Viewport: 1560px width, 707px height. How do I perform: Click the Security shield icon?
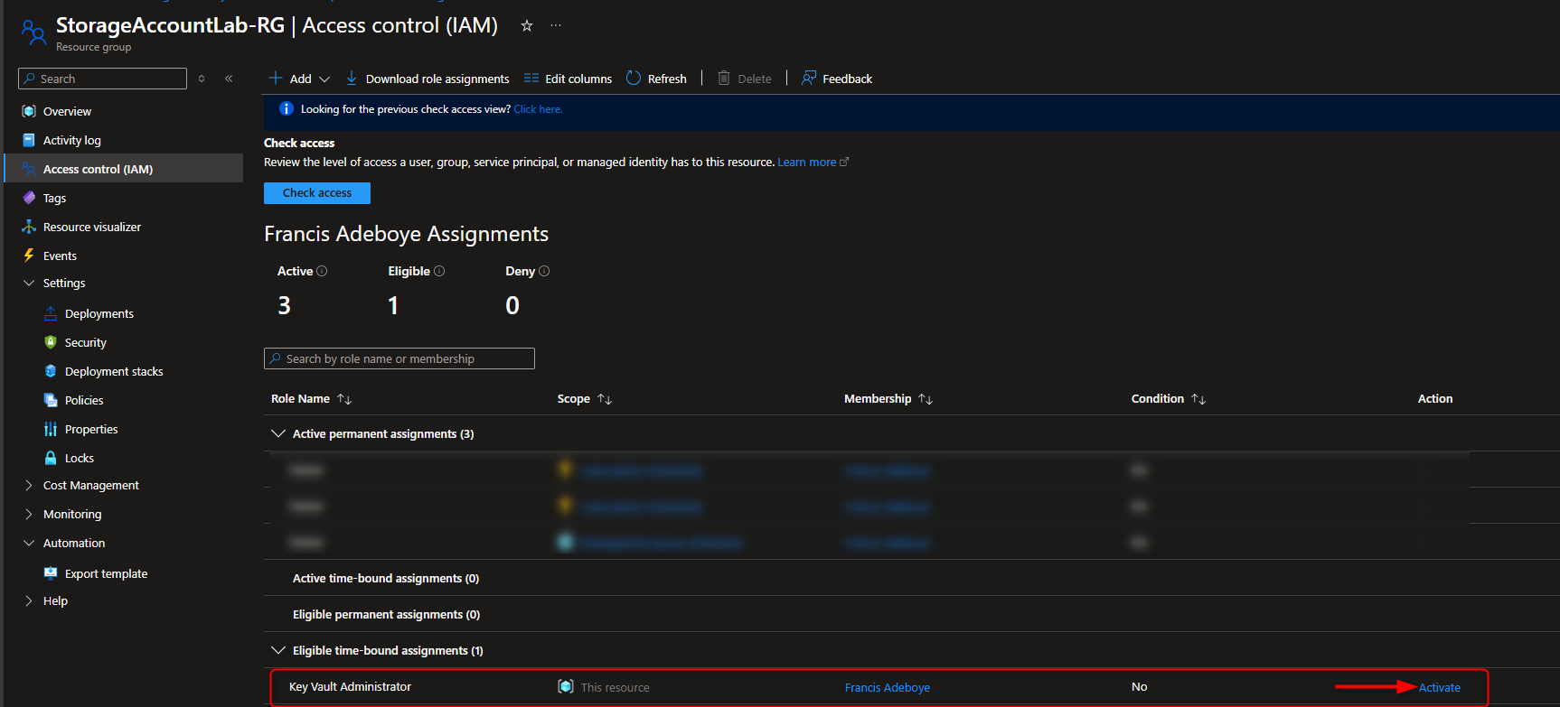click(51, 342)
